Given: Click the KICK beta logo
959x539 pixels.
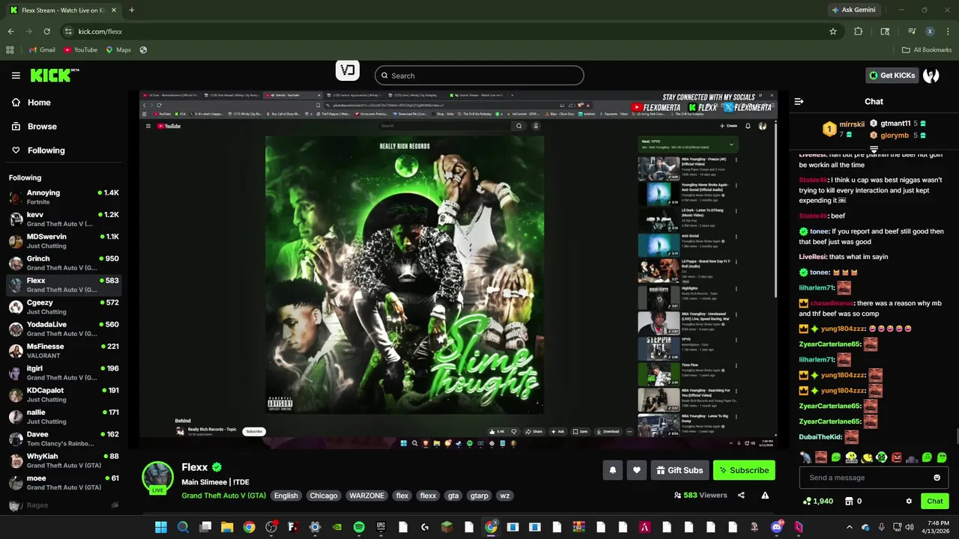Looking at the screenshot, I should click(55, 75).
